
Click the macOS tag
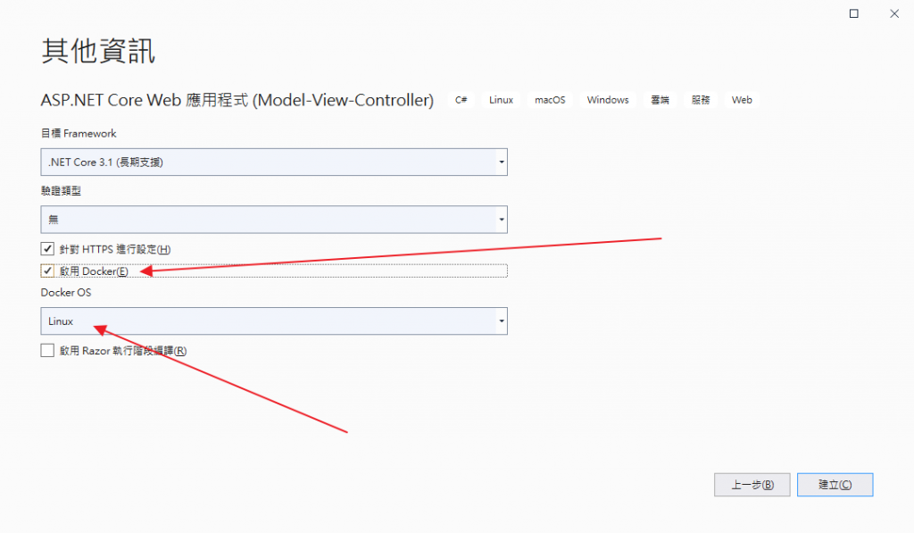pyautogui.click(x=550, y=100)
